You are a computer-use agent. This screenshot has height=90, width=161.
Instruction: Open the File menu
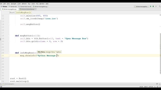(1, 4)
